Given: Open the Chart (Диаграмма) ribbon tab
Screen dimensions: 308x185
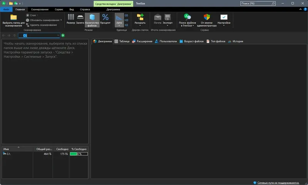Looking at the screenshot, I should coord(113,9).
